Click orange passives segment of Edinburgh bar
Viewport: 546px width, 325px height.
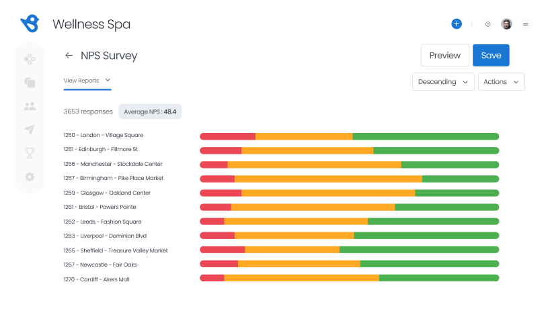pos(307,150)
